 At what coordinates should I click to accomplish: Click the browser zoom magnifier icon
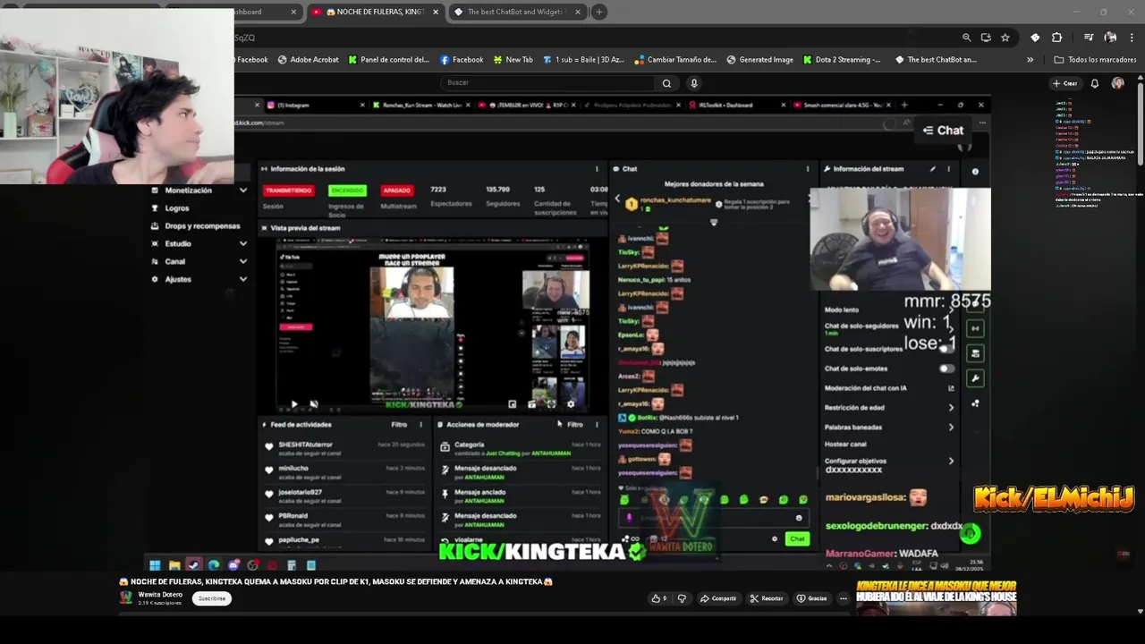coord(966,38)
